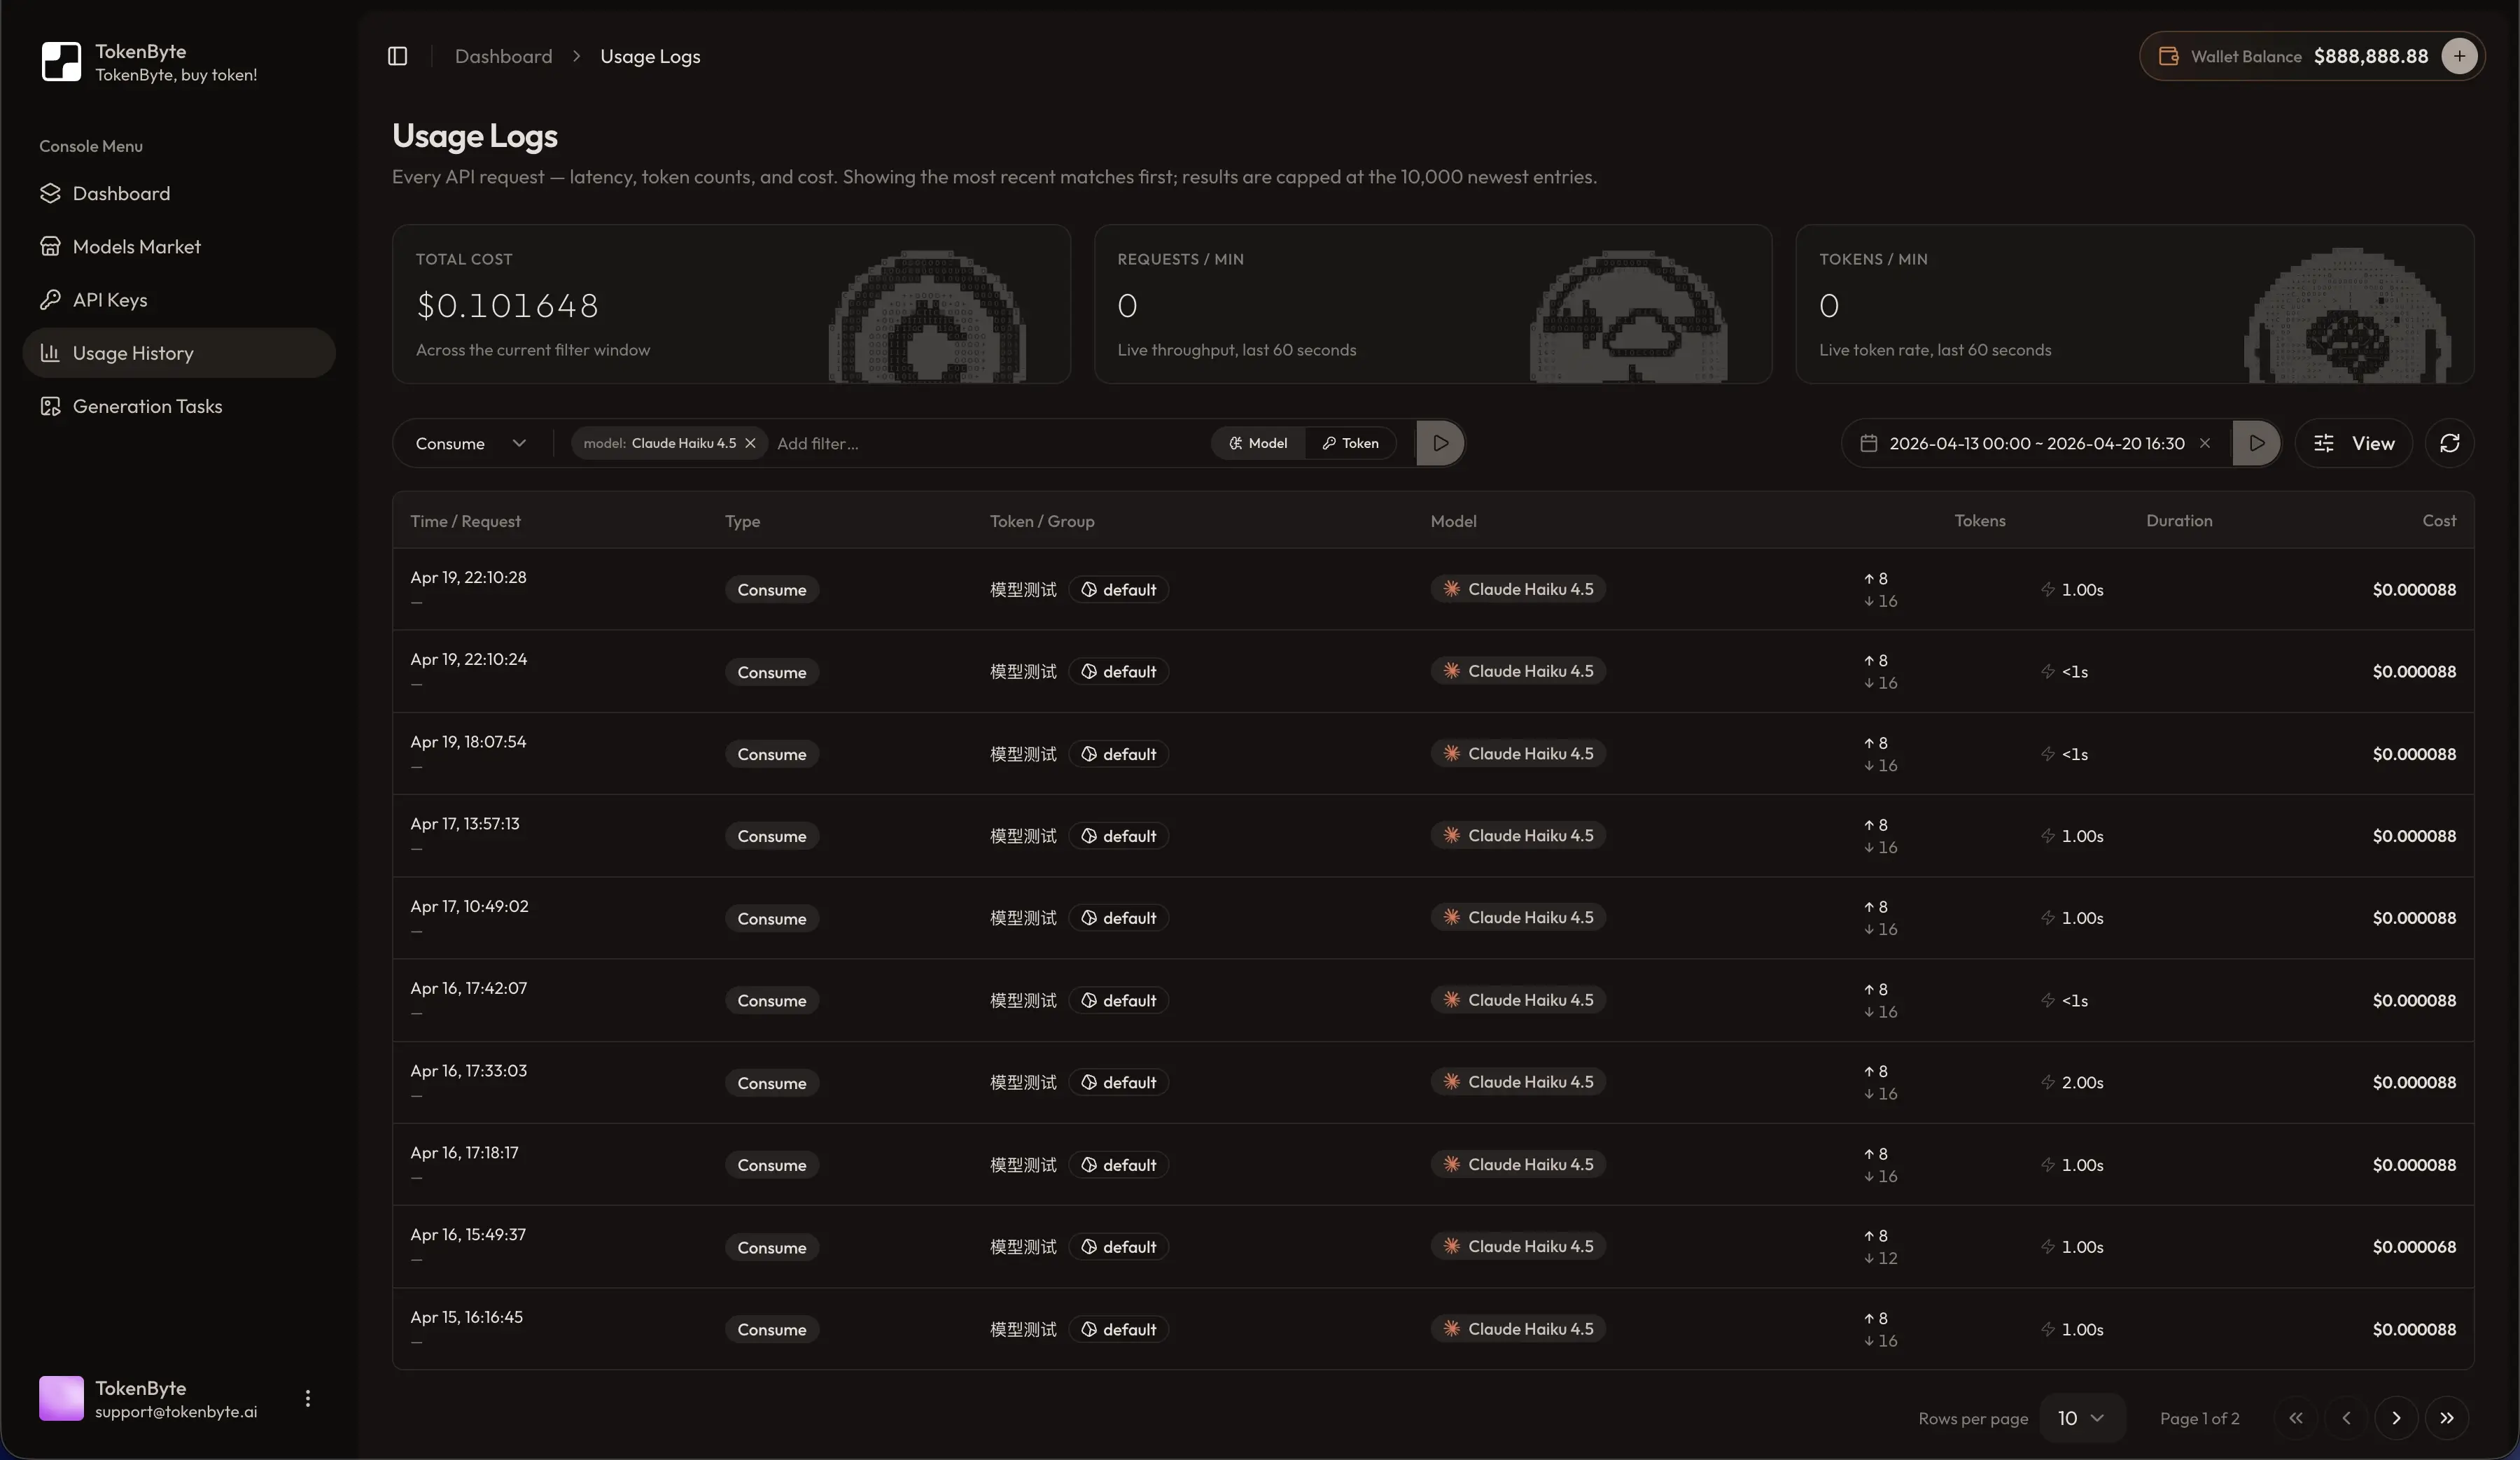Add funds with the wallet plus button
Screen dimensions: 2520x1460
click(x=2460, y=56)
